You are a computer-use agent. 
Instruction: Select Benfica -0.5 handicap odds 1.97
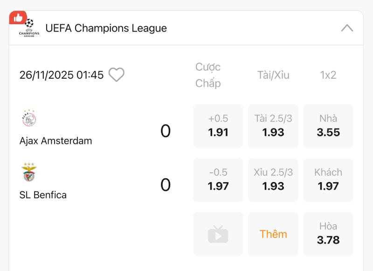[218, 180]
